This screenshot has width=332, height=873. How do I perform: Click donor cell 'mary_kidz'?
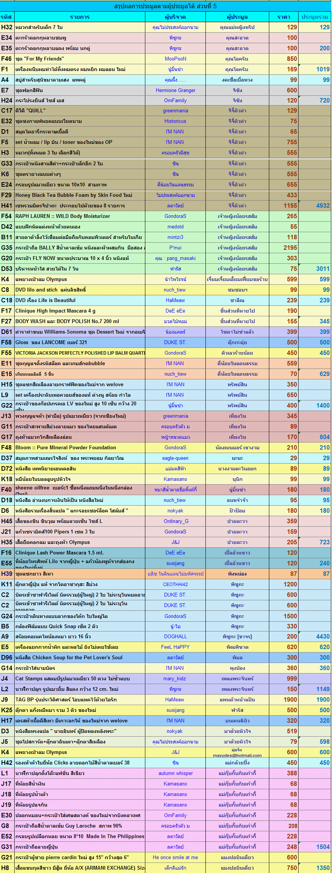175,679
